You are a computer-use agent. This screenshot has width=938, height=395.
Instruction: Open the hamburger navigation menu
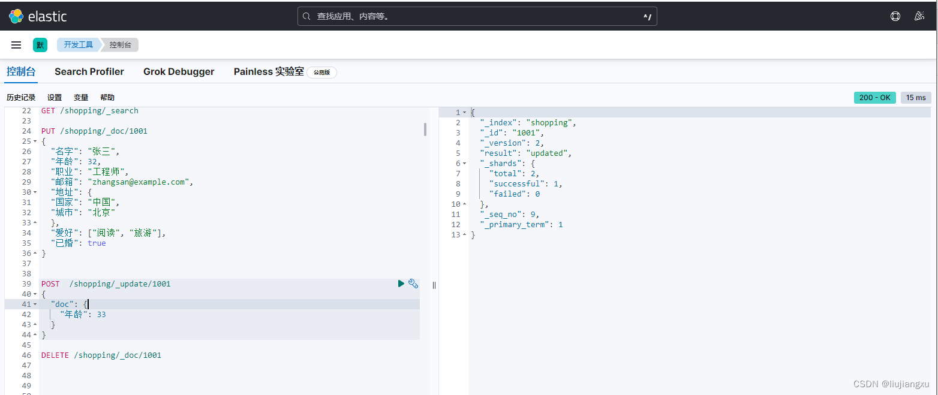(16, 45)
